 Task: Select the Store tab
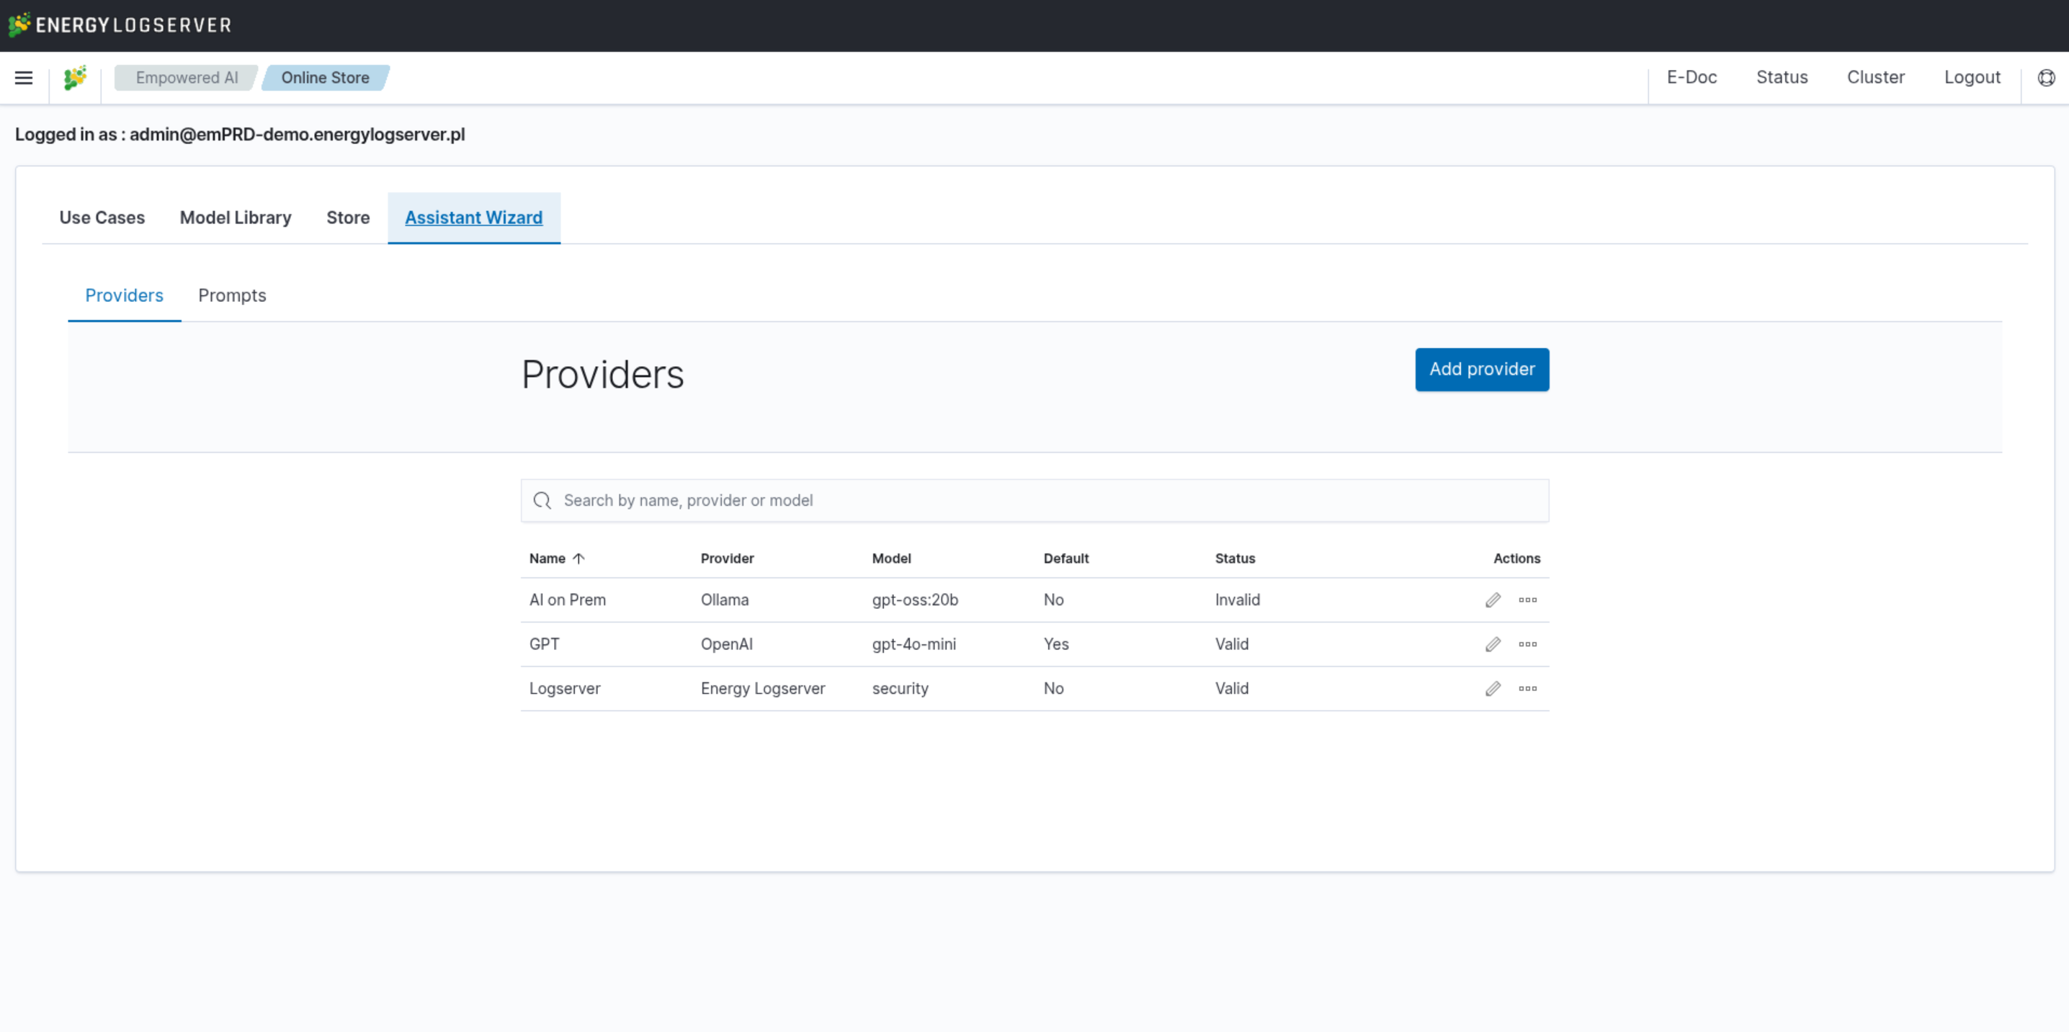pos(348,218)
